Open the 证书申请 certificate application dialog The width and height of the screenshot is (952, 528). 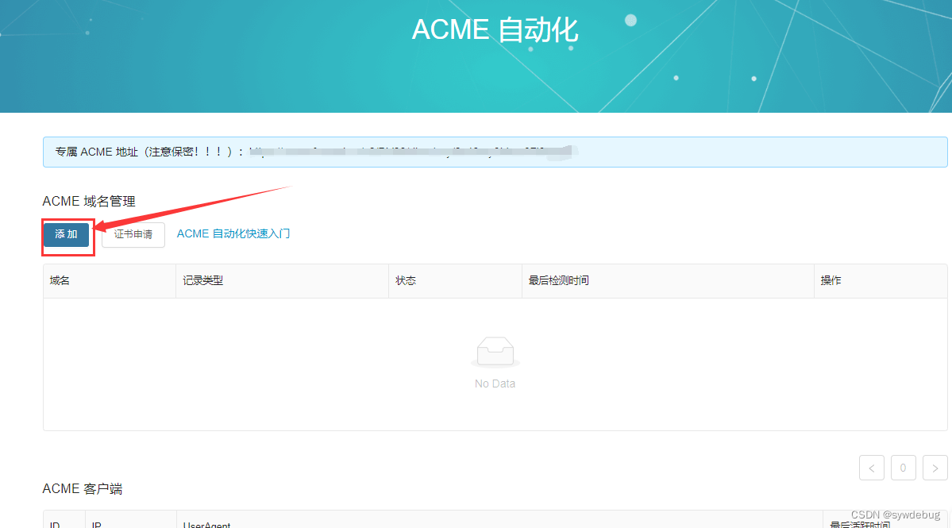point(133,235)
